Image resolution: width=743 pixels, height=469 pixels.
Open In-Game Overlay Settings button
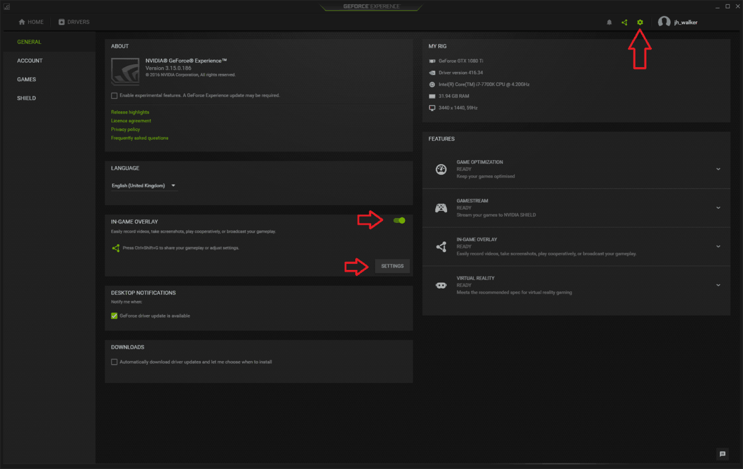click(392, 266)
